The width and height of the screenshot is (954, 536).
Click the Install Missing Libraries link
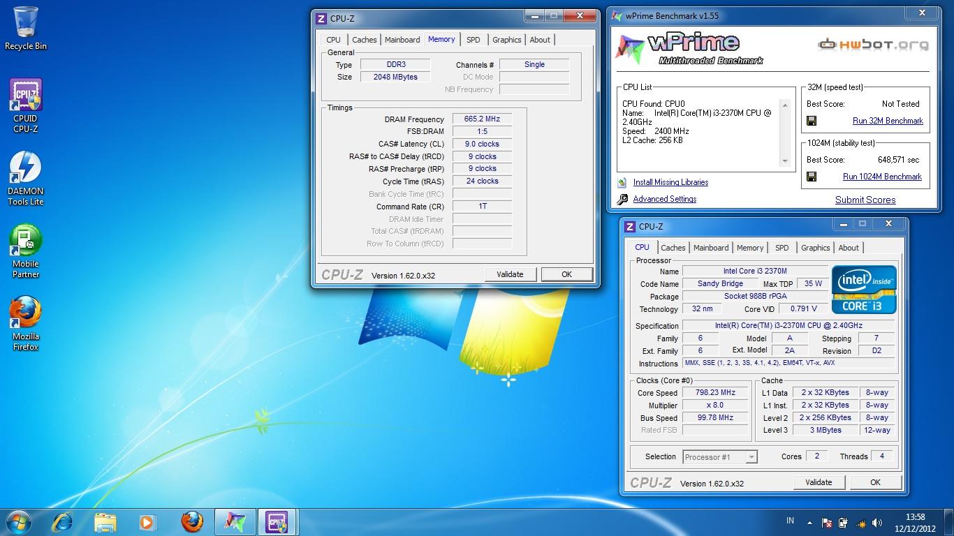pyautogui.click(x=670, y=182)
